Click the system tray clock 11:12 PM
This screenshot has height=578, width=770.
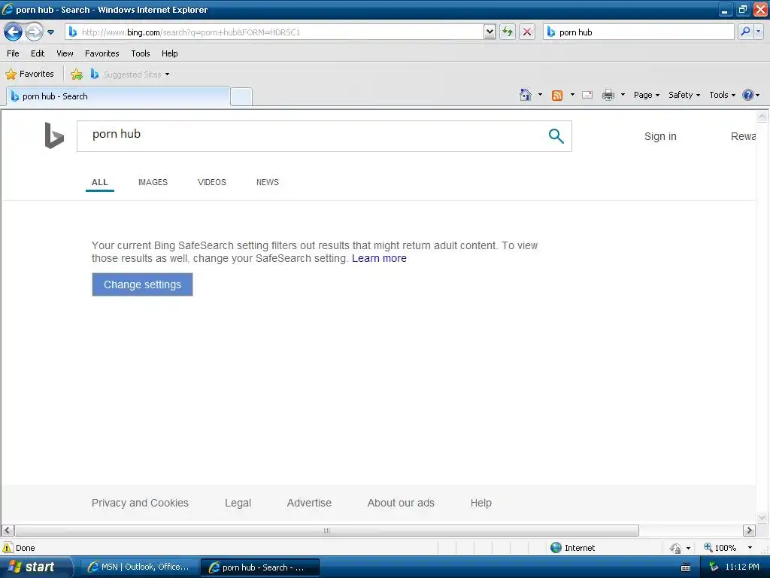click(x=742, y=567)
